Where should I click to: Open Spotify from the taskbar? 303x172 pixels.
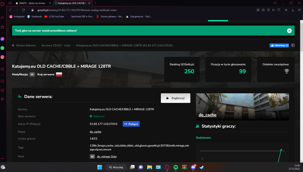176,167
